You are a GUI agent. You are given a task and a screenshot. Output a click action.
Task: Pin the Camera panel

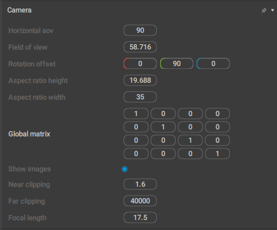pos(264,11)
